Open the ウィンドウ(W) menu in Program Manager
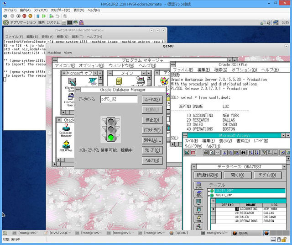Viewport: 292px width, 245px height. coord(121,65)
